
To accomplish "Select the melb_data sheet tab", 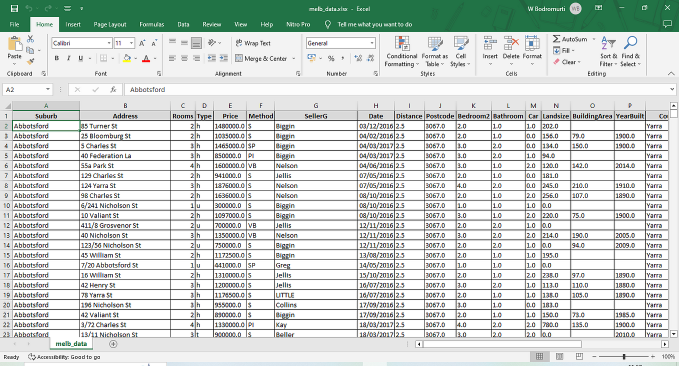I will 70,344.
